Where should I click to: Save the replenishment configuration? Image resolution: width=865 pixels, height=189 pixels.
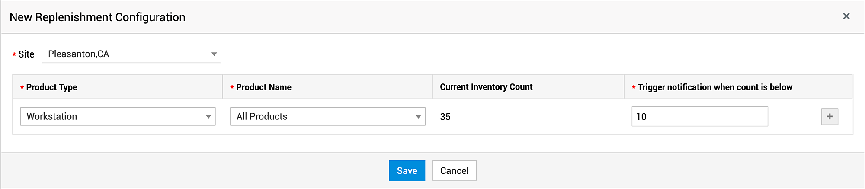tap(407, 170)
